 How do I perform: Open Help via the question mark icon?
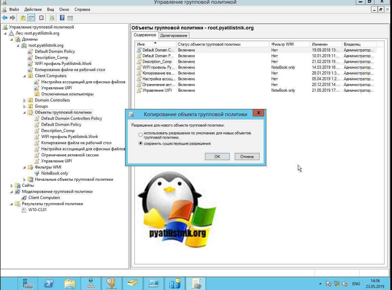(62, 18)
